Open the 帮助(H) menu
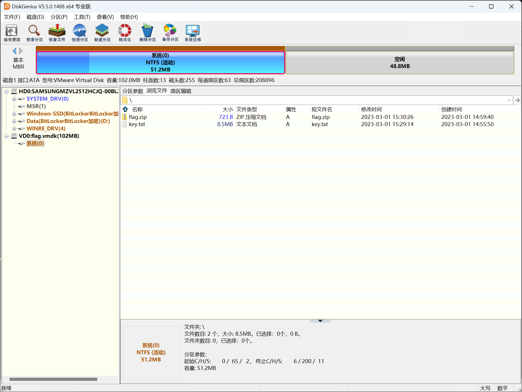Image resolution: width=522 pixels, height=392 pixels. coord(129,17)
